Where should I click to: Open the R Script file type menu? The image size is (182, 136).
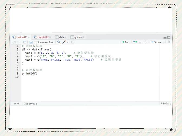click(x=166, y=104)
